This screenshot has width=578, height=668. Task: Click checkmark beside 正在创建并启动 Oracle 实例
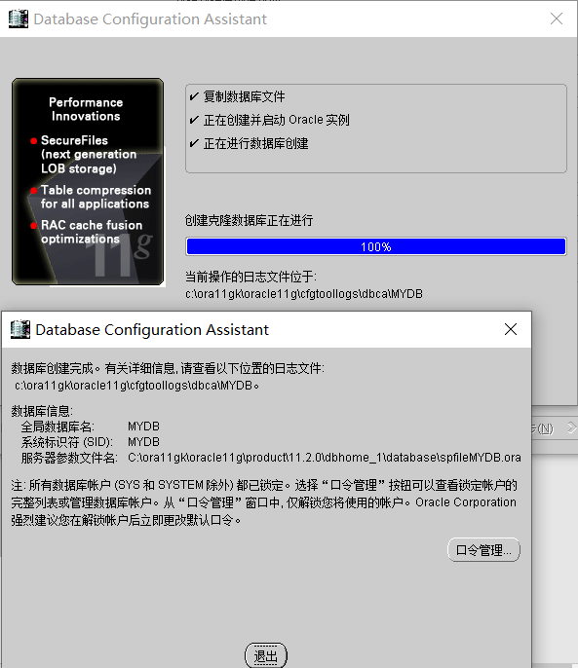pyautogui.click(x=194, y=120)
